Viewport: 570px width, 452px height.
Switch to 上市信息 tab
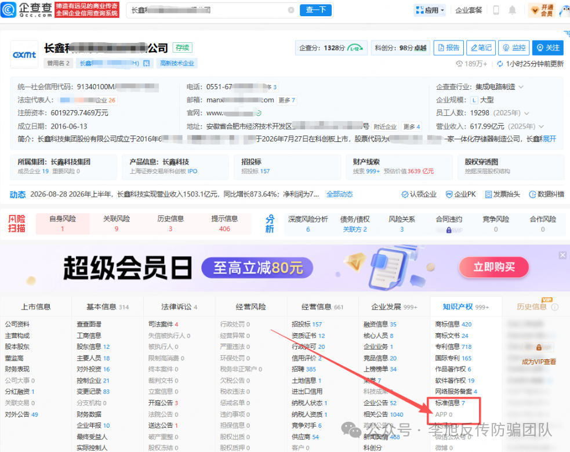coord(35,307)
